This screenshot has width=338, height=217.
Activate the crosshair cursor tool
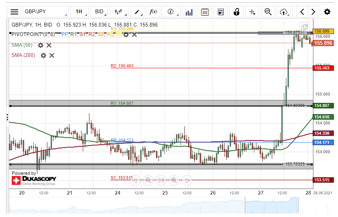(x=252, y=12)
